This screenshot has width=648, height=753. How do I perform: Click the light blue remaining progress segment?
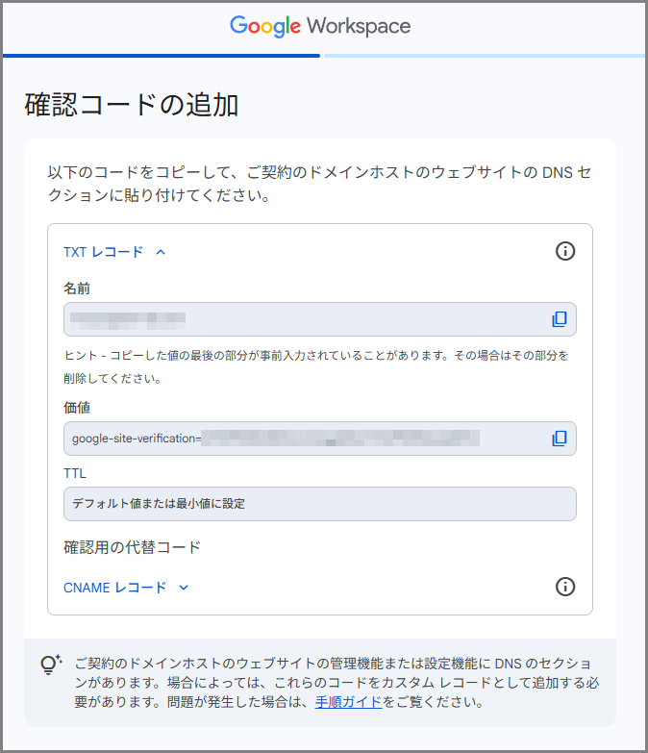coord(484,56)
